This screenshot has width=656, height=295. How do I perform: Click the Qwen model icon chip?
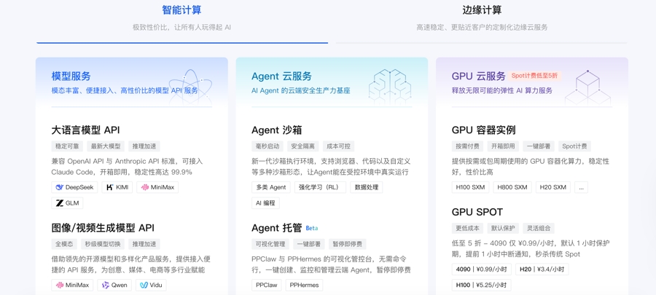coord(114,285)
